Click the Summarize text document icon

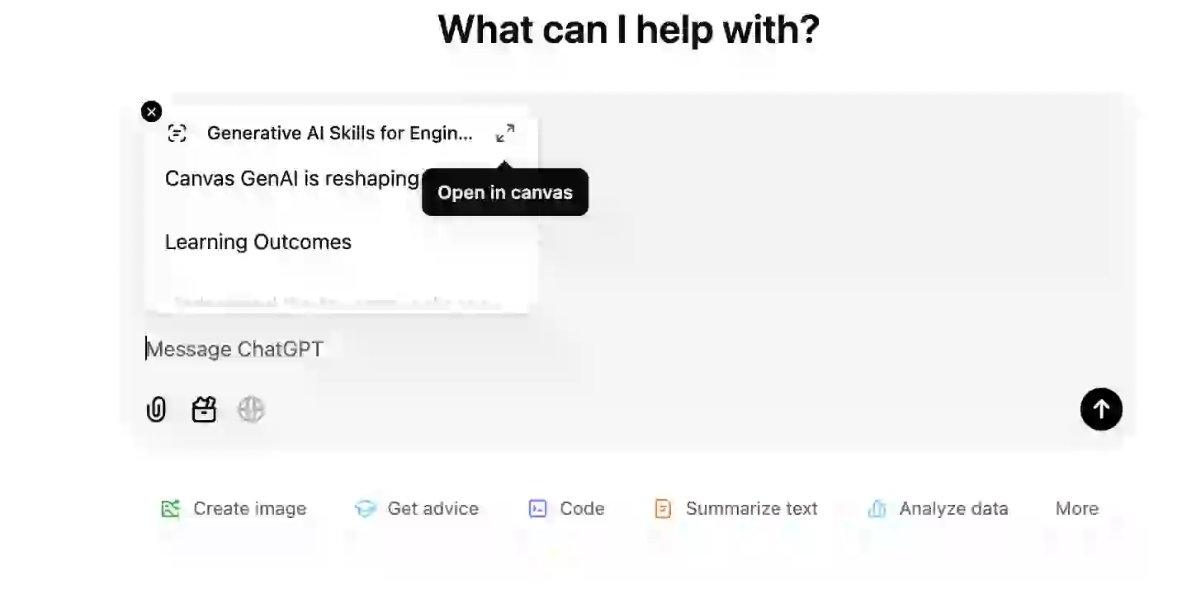(x=663, y=509)
